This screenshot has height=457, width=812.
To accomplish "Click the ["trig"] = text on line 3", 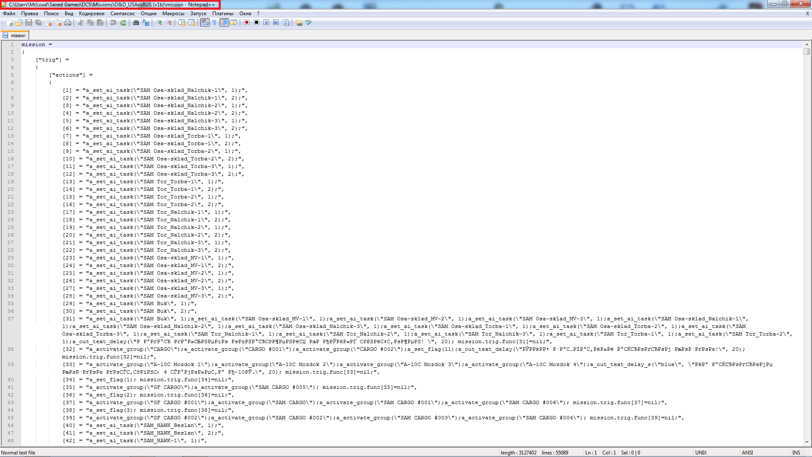I will [52, 60].
